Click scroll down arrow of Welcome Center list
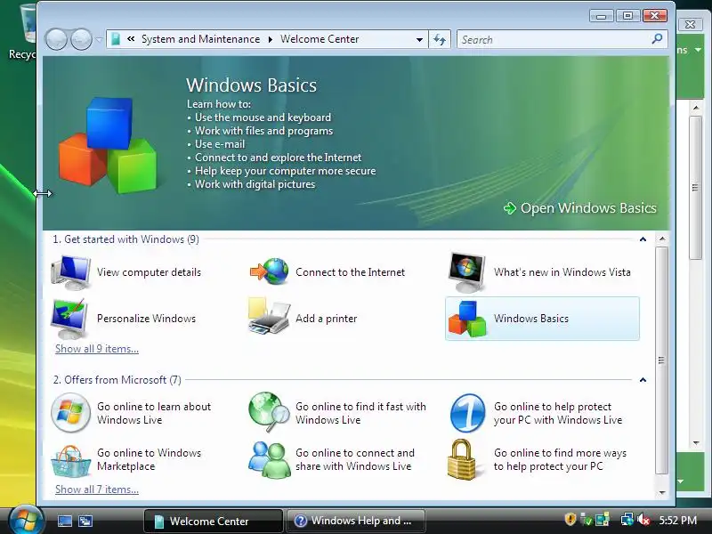The width and height of the screenshot is (712, 534). [662, 492]
